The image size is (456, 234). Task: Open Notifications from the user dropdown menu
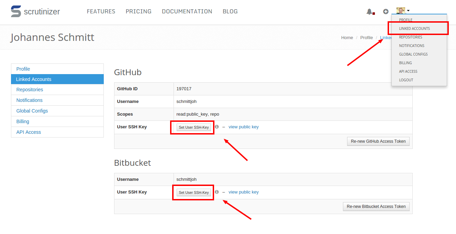(419, 46)
